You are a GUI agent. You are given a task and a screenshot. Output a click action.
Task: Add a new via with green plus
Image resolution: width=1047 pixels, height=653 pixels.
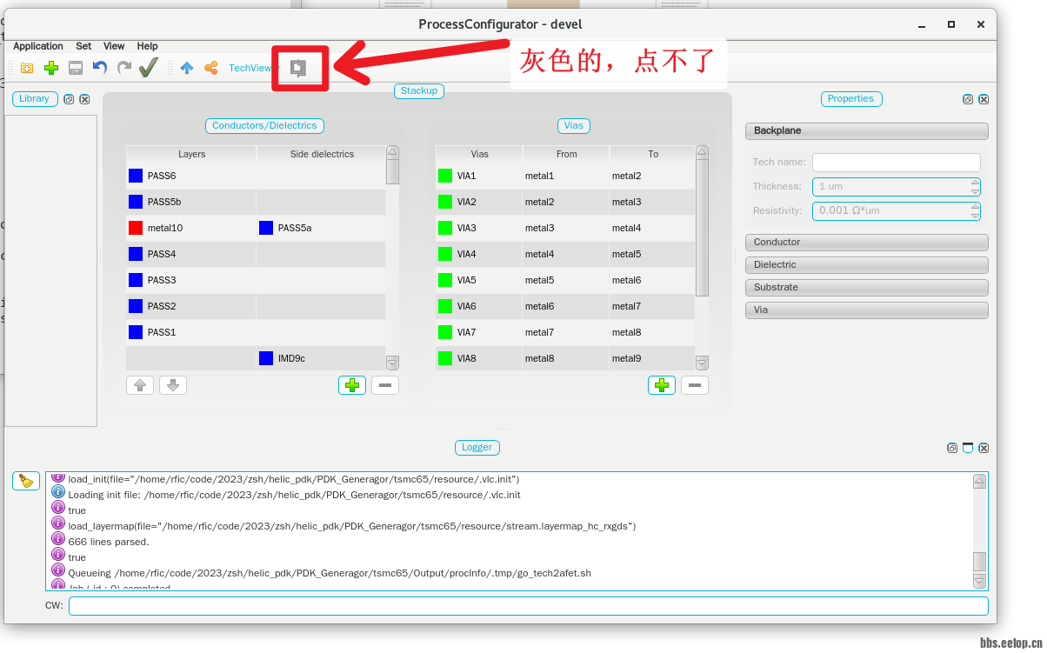click(661, 385)
